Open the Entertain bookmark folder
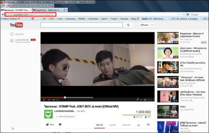Viewport: 209px width, 133px height. tap(92, 19)
